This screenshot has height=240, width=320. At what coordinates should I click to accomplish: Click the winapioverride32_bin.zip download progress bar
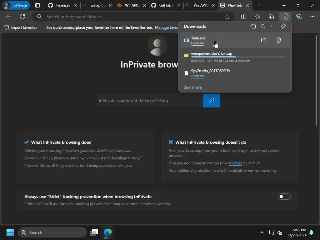238,57
